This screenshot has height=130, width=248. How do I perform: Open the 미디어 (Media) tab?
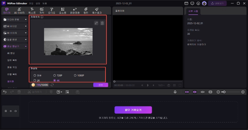7,11
